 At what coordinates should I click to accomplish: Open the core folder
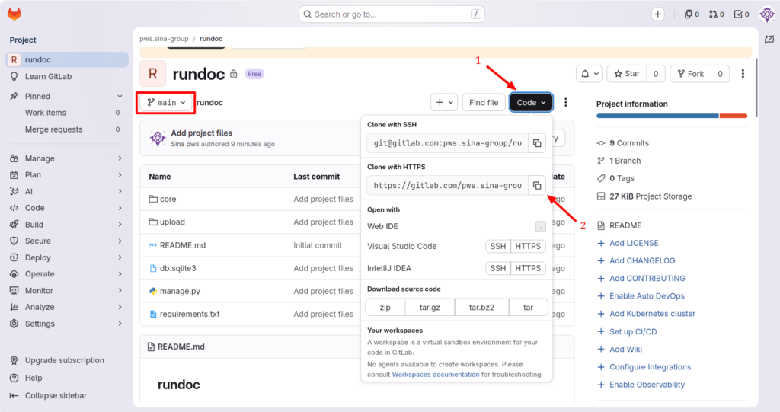point(168,199)
